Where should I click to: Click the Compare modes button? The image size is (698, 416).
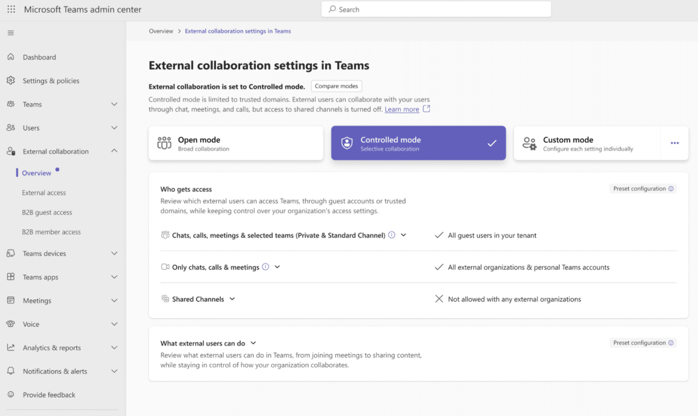(x=336, y=86)
